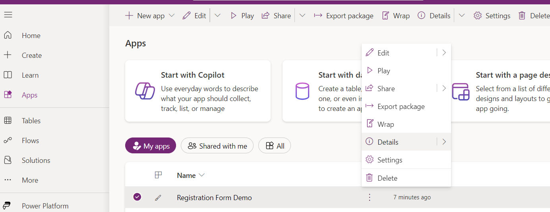Open the three-dot menu for Registration Form Demo

point(370,197)
